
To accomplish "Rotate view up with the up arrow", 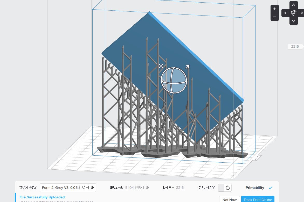I will pos(294,5).
